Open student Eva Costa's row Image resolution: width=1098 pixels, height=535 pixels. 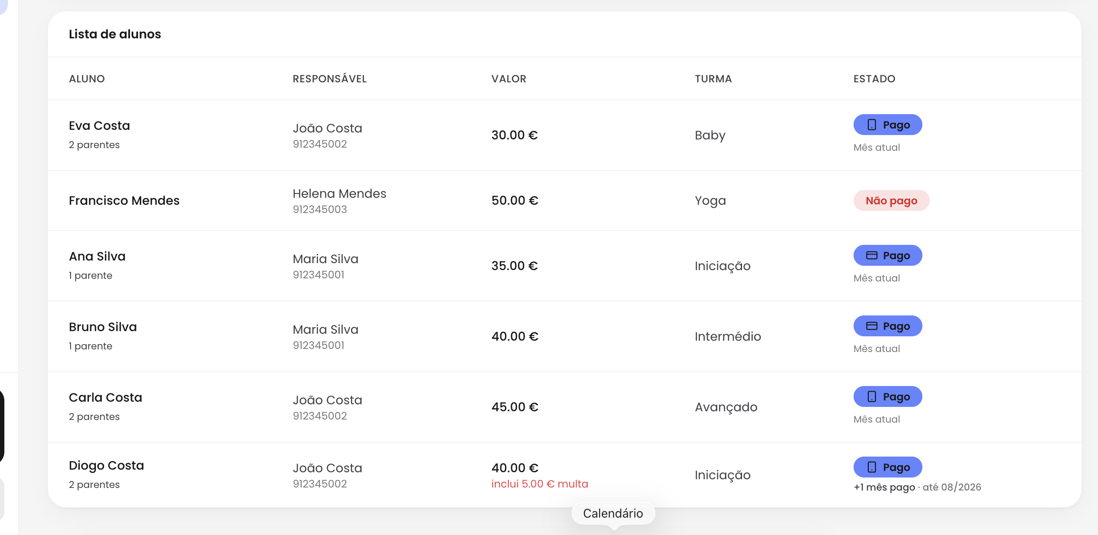tap(564, 135)
